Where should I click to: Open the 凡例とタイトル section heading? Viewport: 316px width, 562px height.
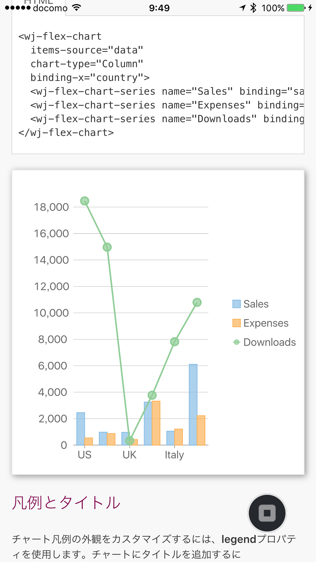(x=66, y=503)
